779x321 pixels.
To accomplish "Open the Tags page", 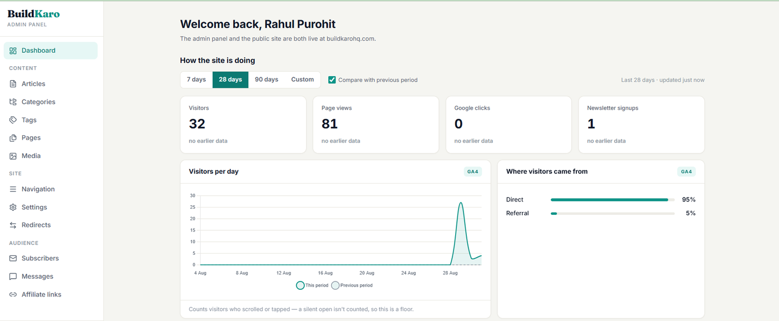I will point(51,120).
